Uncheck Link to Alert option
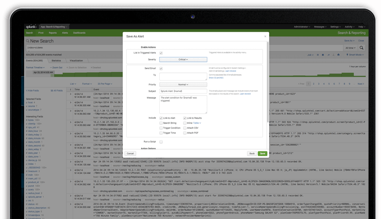The image size is (381, 219). [161, 118]
